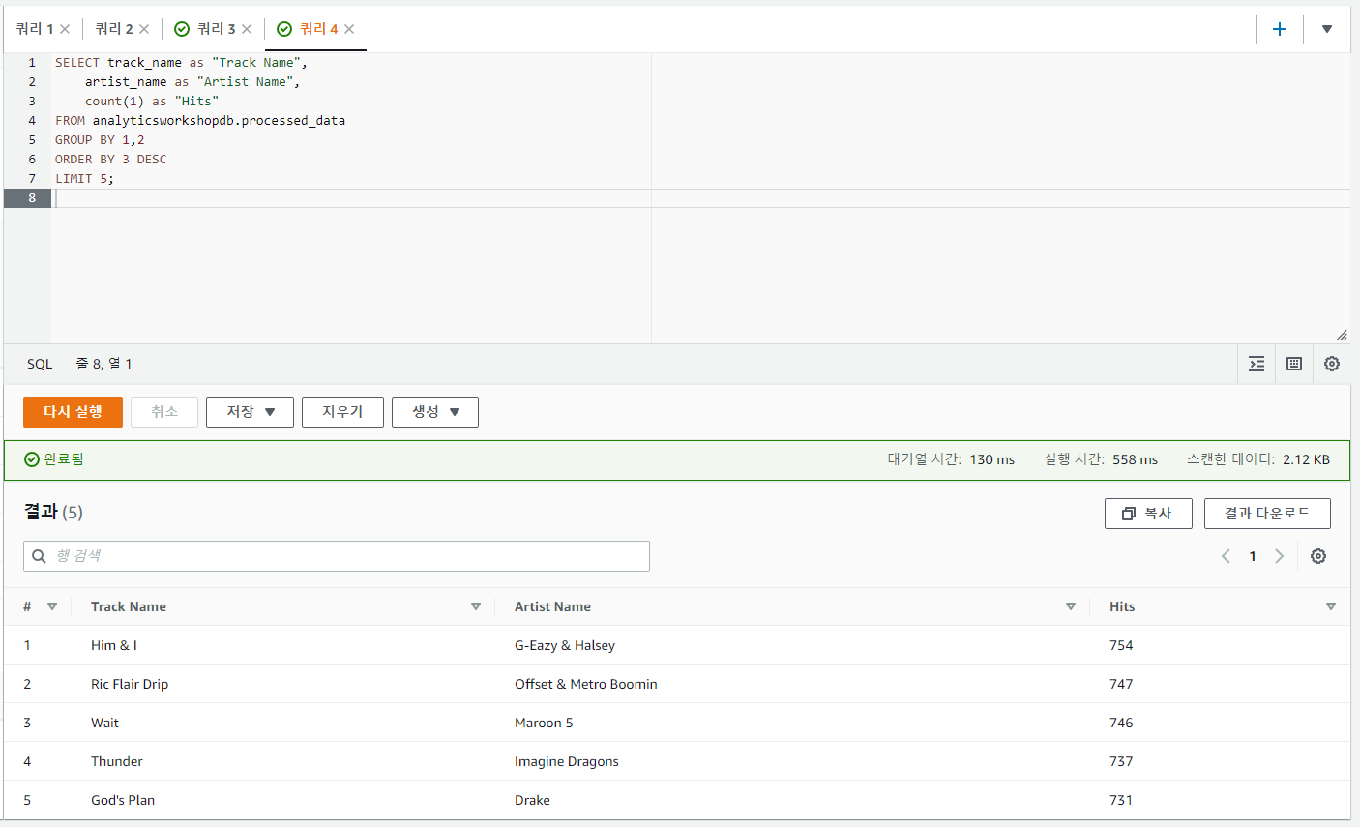The image size is (1360, 827).
Task: Click the 'LIMIT 5;' line in editor
Action: point(84,179)
